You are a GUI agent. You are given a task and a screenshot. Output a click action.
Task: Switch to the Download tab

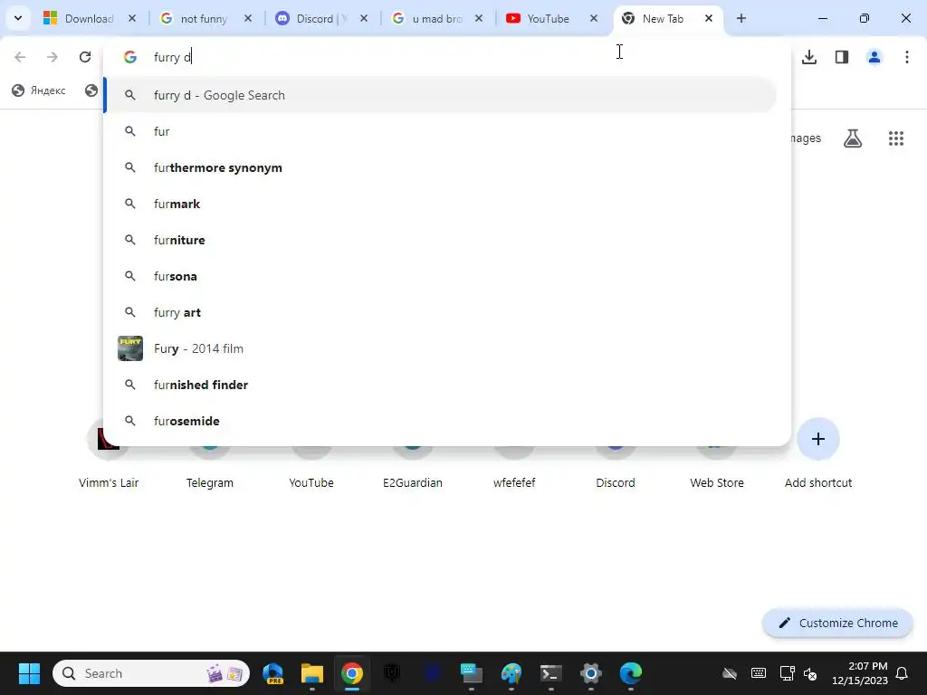[x=89, y=18]
